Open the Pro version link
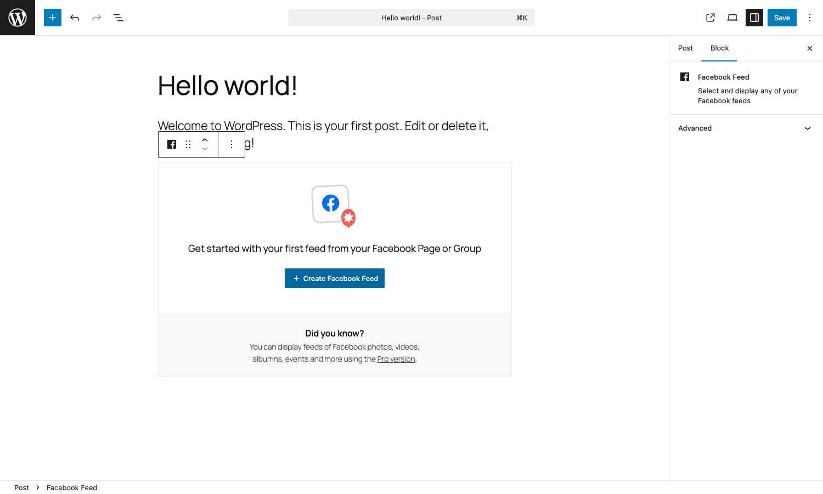Screen dimensions: 823x494 [x=396, y=359]
